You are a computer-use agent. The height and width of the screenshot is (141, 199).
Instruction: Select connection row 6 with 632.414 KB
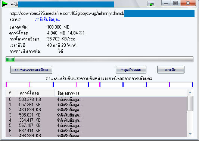[96, 131]
